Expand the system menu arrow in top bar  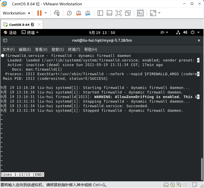(198, 32)
